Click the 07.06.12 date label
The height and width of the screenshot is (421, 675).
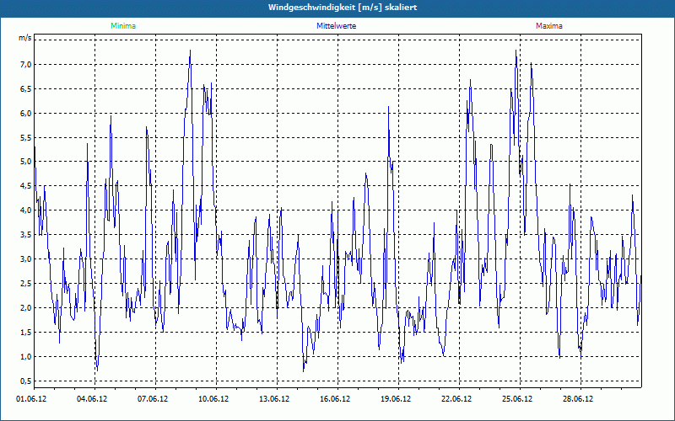(153, 399)
